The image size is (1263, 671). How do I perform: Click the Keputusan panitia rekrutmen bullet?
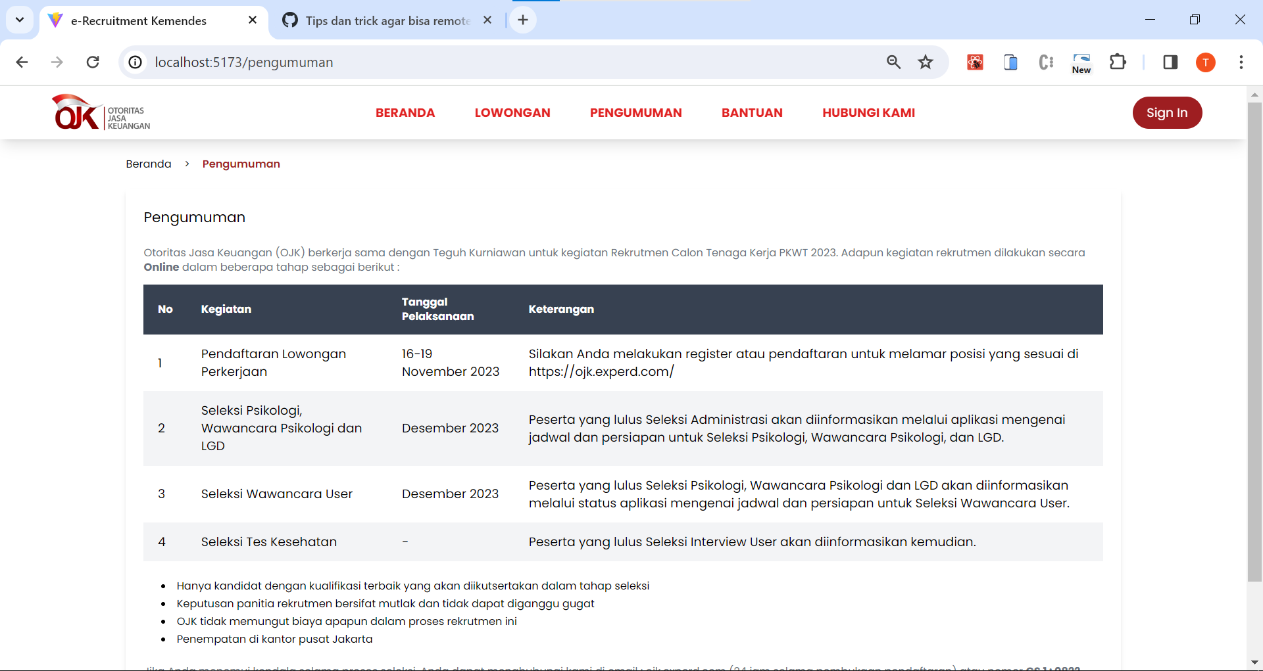click(x=385, y=603)
